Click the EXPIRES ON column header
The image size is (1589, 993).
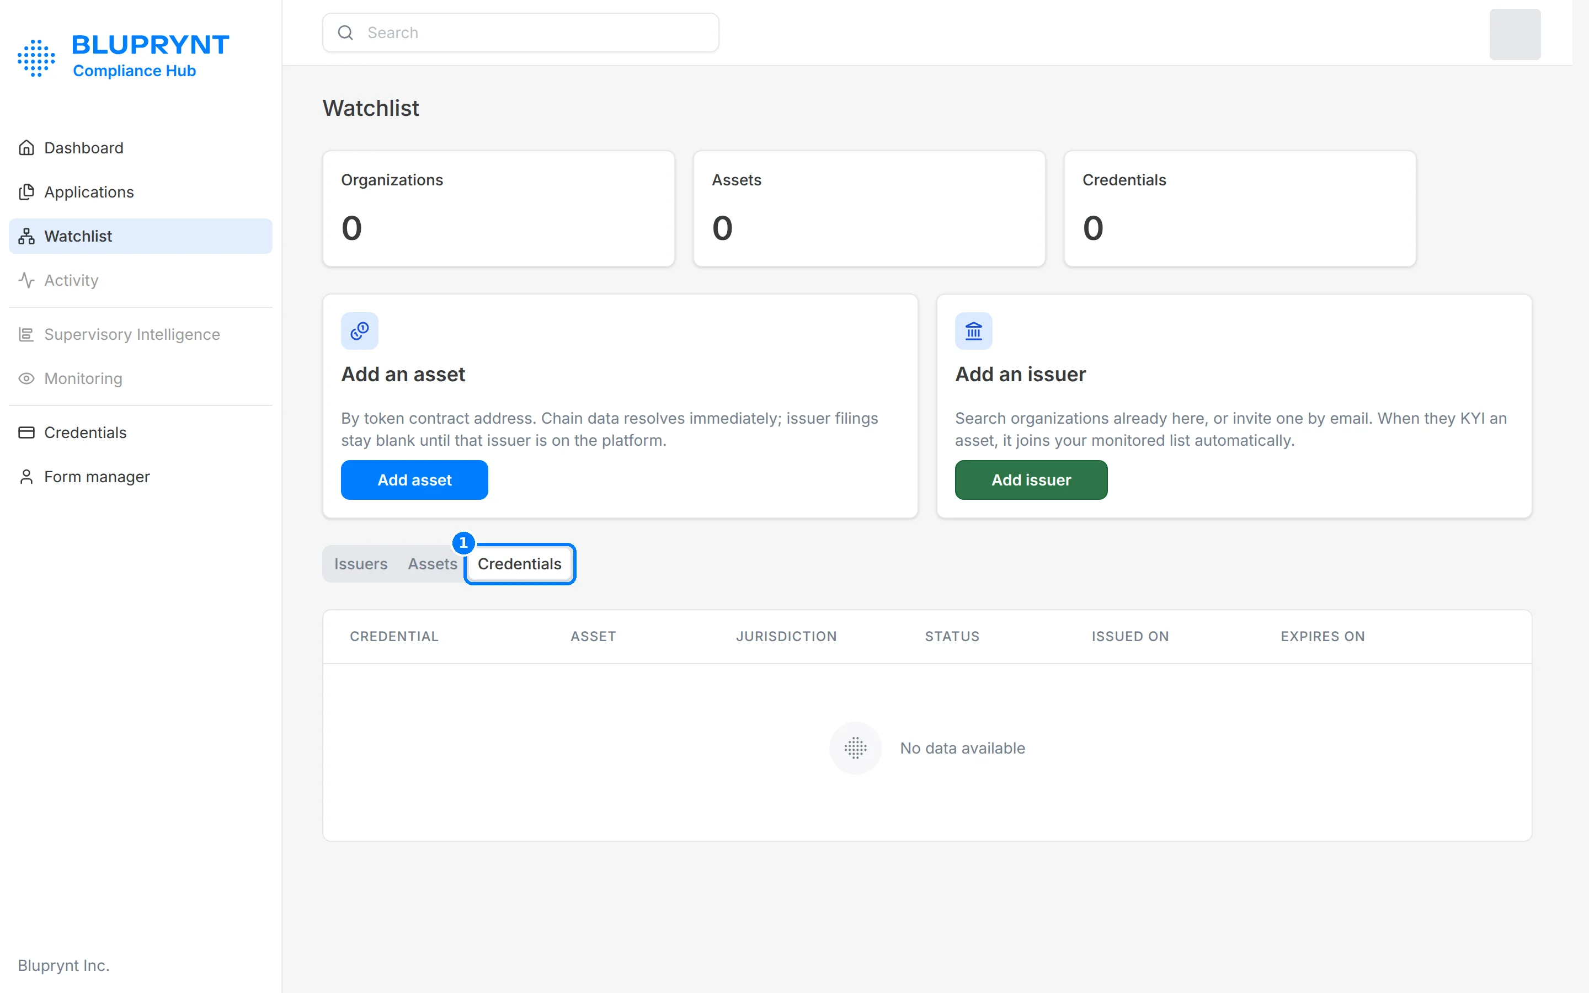click(1323, 636)
